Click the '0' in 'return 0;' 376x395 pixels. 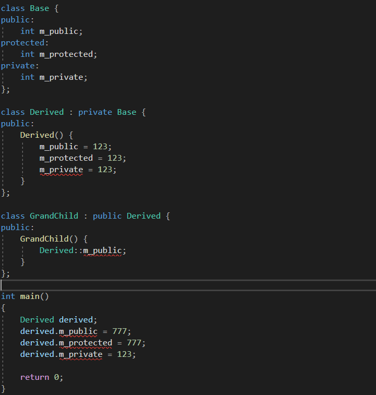click(x=56, y=377)
